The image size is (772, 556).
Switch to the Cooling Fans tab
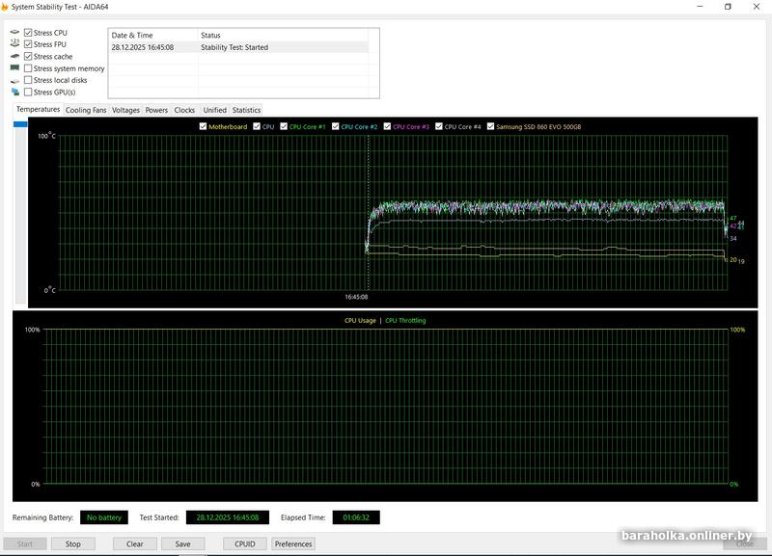click(x=86, y=110)
